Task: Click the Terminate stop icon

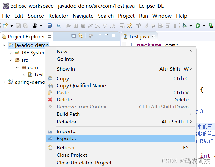Action: pos(83,26)
